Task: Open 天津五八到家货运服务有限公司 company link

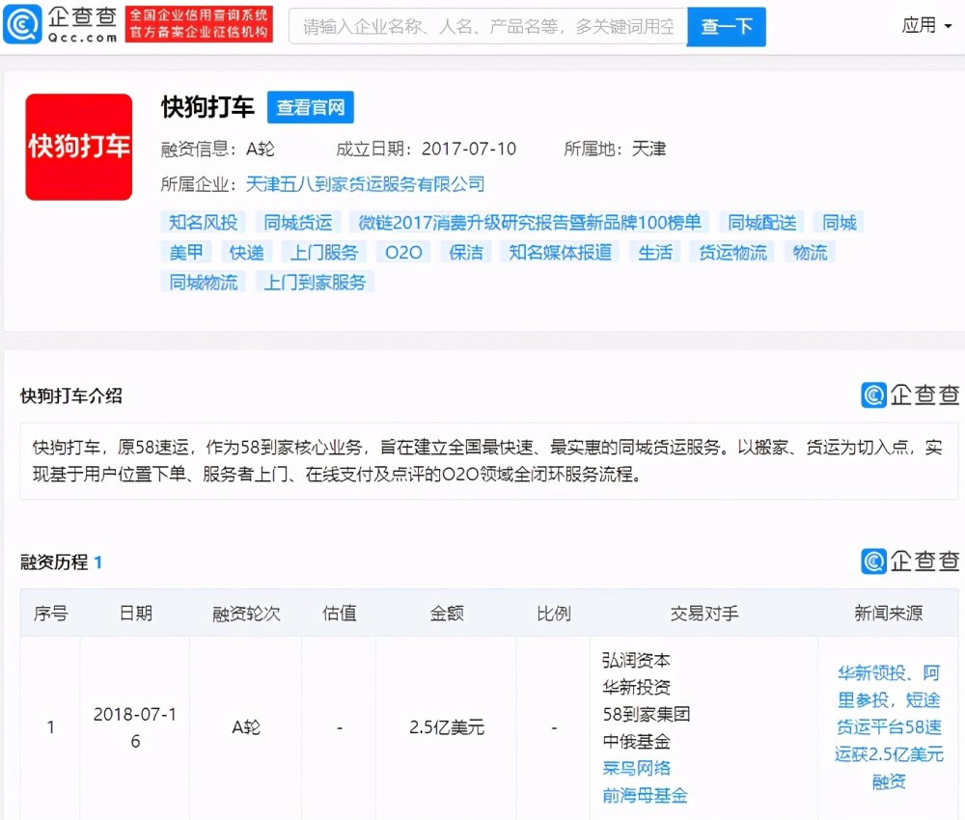Action: tap(365, 184)
